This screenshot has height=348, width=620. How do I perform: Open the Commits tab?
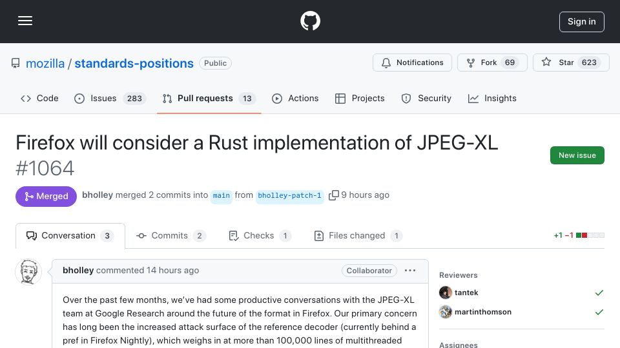pyautogui.click(x=170, y=236)
